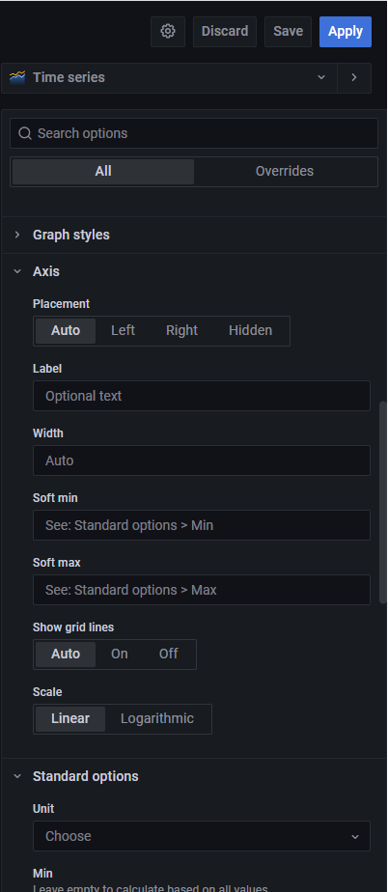Click the Label optional text field
388x892 pixels.
[x=202, y=396]
